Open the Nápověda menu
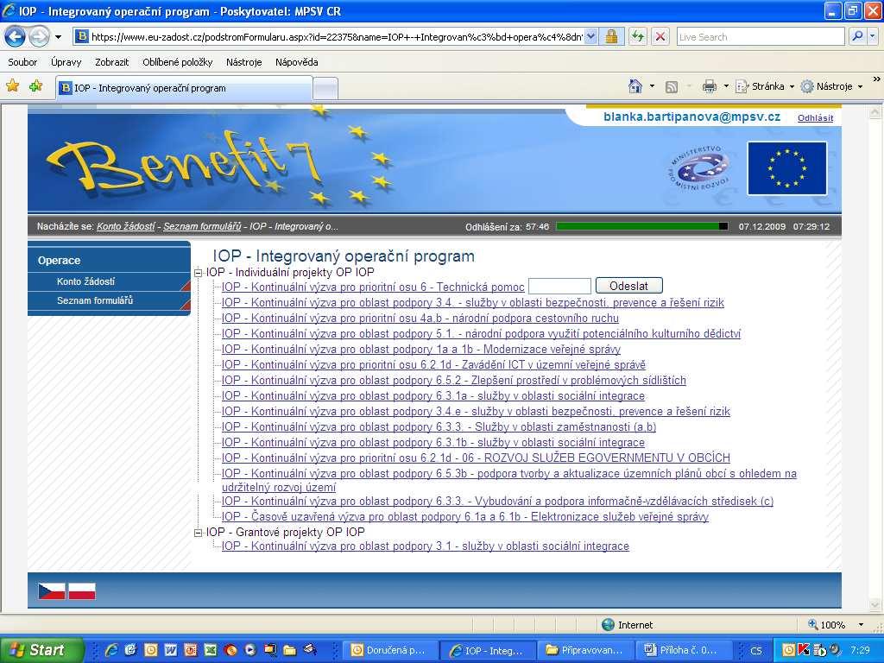The width and height of the screenshot is (884, 663). click(x=297, y=62)
